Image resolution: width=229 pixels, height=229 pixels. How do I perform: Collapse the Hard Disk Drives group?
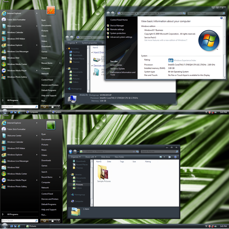click(x=92, y=53)
